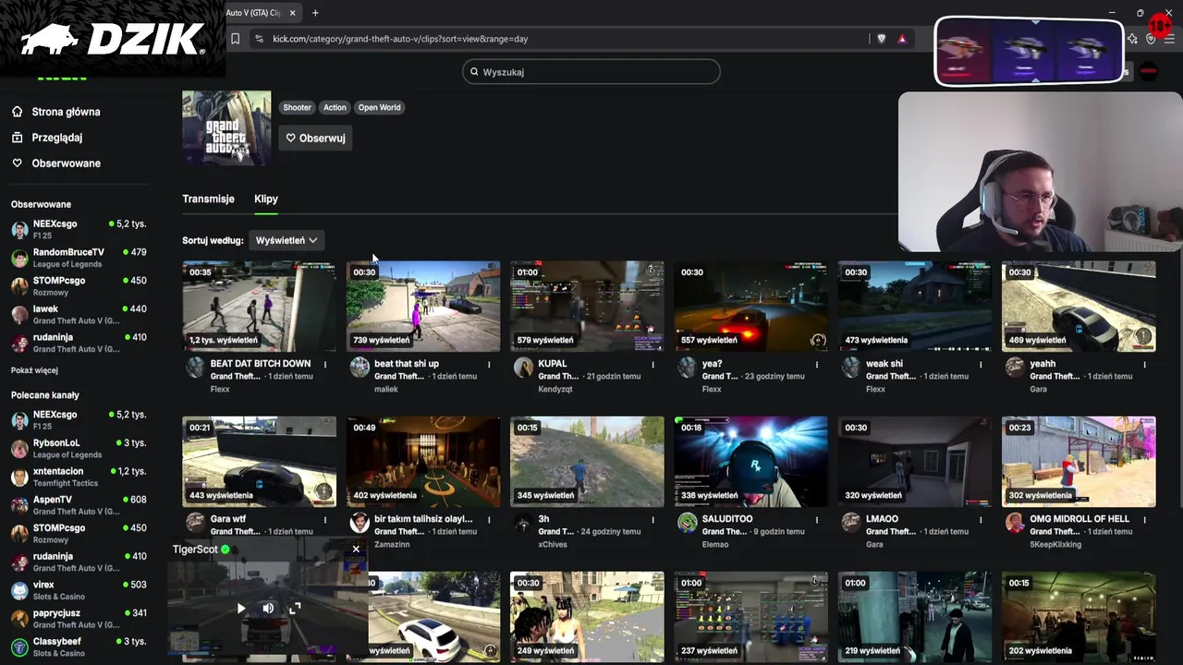Open options menu for KUPAL clip
This screenshot has height=665, width=1183.
pos(653,365)
